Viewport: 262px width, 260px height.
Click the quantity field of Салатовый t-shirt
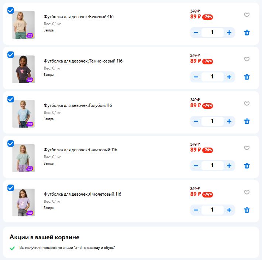pos(213,166)
